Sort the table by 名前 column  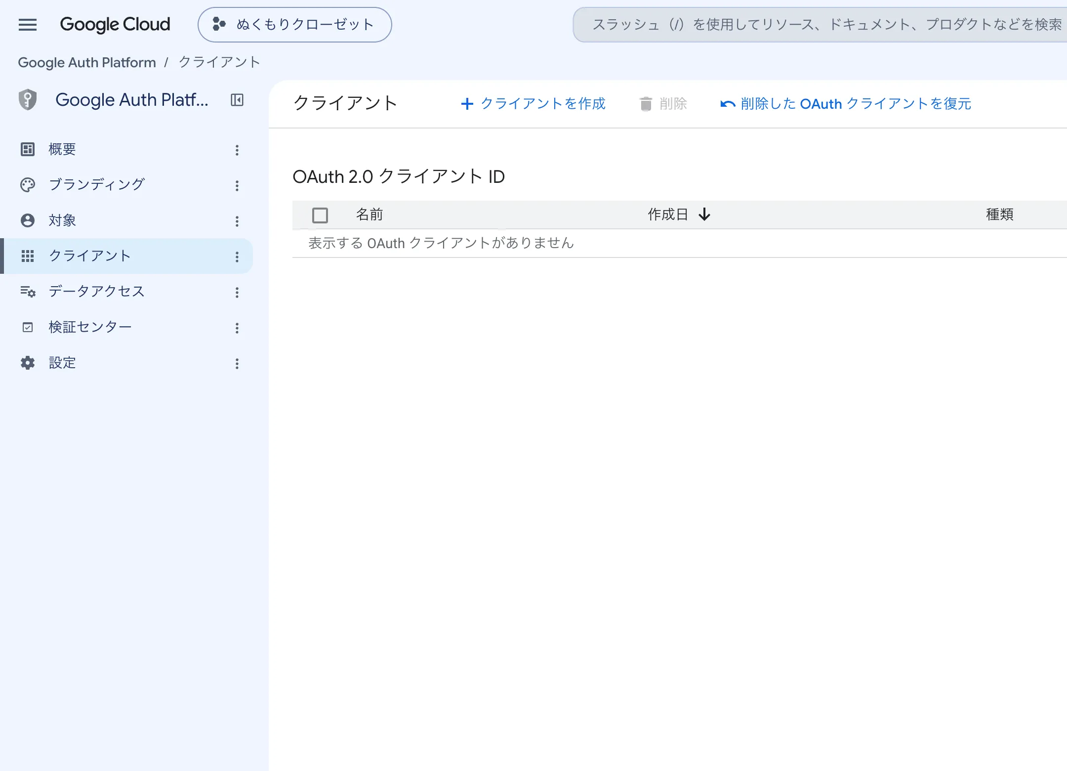point(369,214)
